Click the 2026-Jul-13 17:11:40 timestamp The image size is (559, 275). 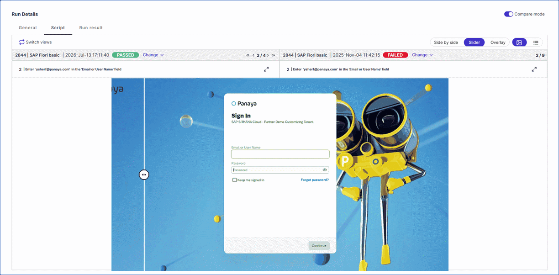(x=87, y=55)
